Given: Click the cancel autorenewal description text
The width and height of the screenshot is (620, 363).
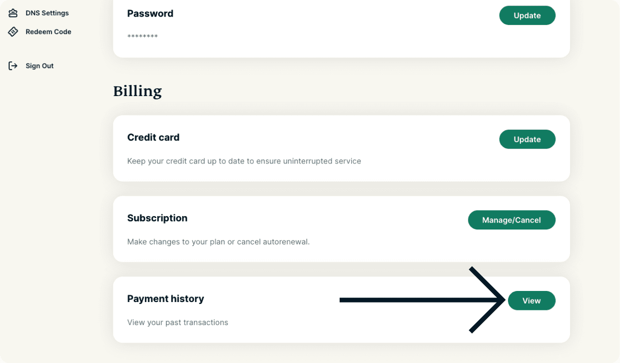Looking at the screenshot, I should coord(218,242).
